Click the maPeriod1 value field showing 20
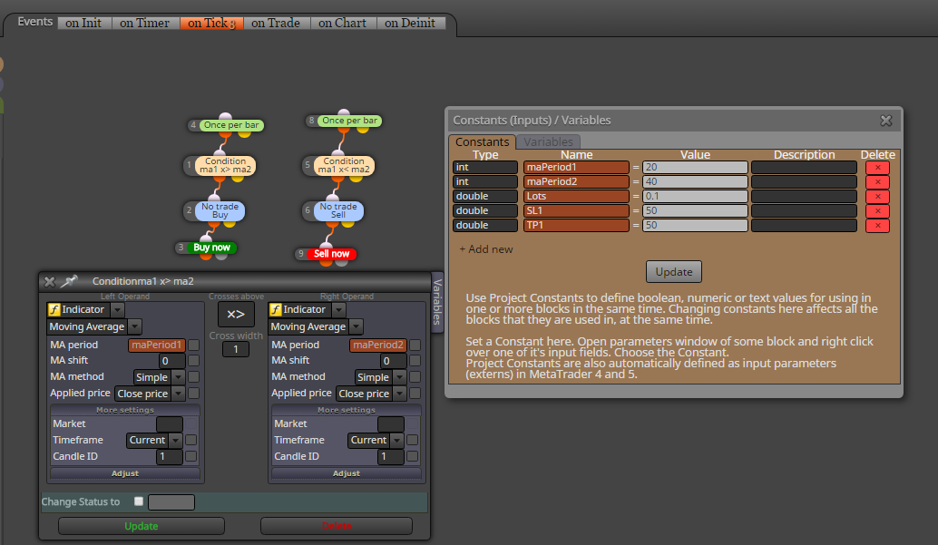This screenshot has height=545, width=938. (x=695, y=168)
